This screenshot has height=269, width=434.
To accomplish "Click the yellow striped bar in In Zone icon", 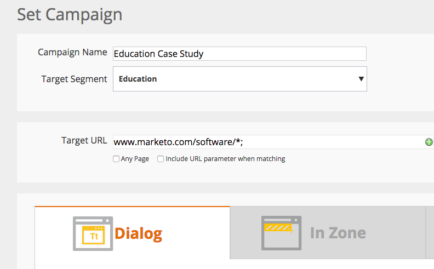I will (278, 227).
